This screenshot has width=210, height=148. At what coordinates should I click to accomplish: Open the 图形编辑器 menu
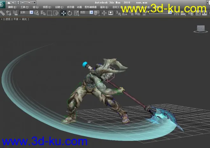91,7
